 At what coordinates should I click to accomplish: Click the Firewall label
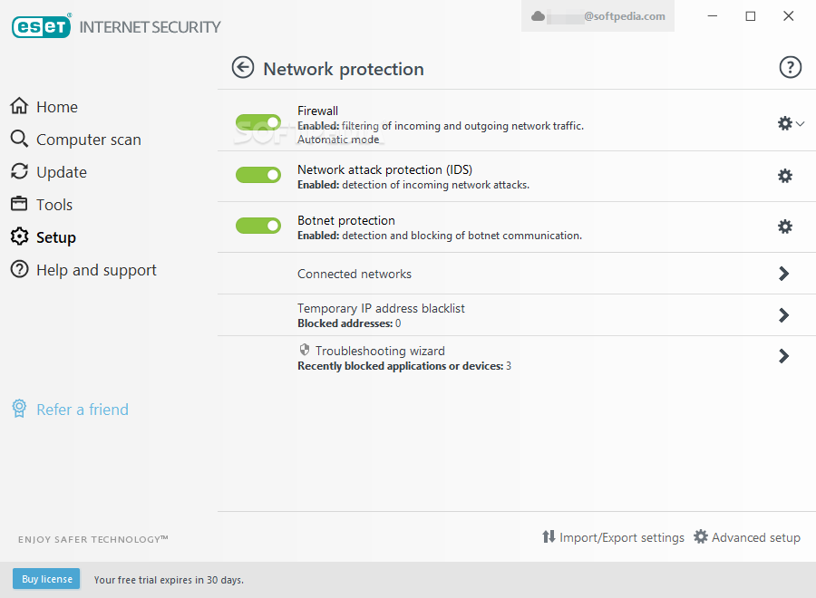click(317, 111)
